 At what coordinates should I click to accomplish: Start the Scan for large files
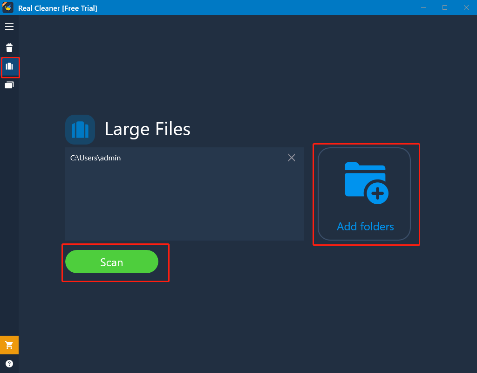[112, 262]
